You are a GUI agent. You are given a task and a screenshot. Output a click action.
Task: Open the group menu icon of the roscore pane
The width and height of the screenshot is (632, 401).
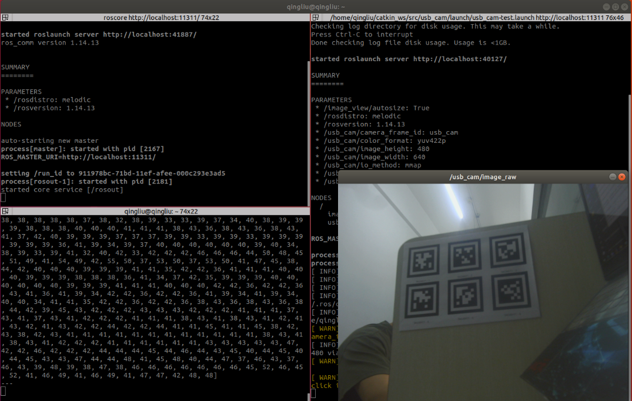[5, 17]
